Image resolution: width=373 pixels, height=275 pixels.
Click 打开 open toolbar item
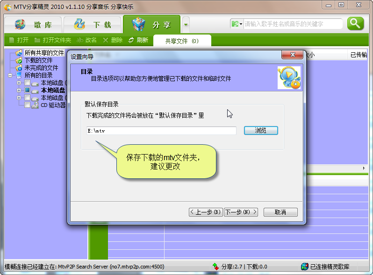pos(19,40)
